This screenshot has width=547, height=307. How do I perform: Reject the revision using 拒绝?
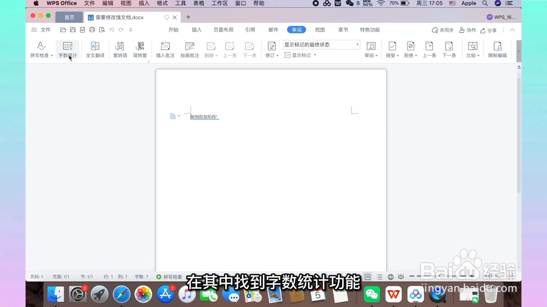click(410, 49)
